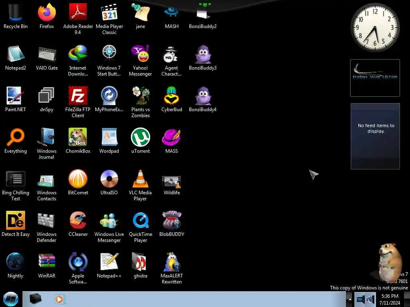Select the Wordpad shortcut
This screenshot has width=410, height=307.
[x=109, y=141]
